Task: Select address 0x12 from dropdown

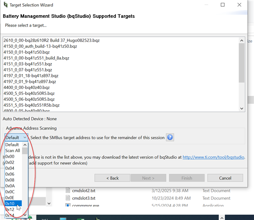Action: coord(10,209)
